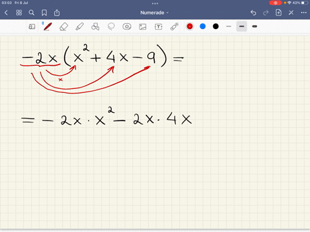Image resolution: width=310 pixels, height=232 pixels.
Task: Choose the black pen color
Action: tap(216, 26)
